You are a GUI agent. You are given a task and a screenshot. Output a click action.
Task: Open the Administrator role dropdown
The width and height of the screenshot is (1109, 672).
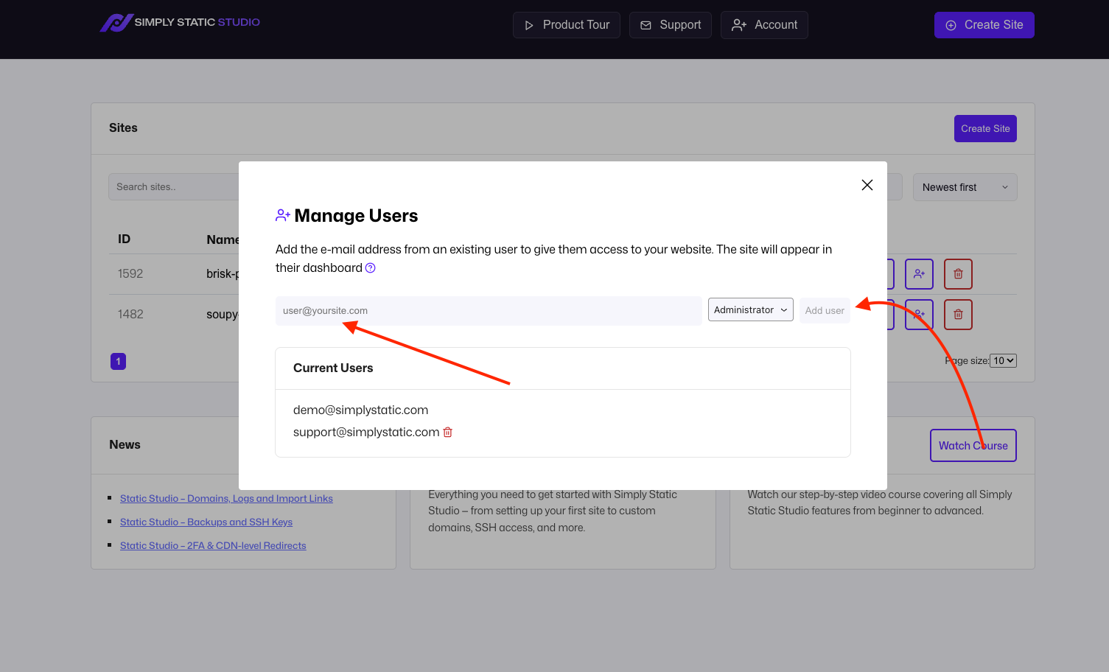(751, 309)
